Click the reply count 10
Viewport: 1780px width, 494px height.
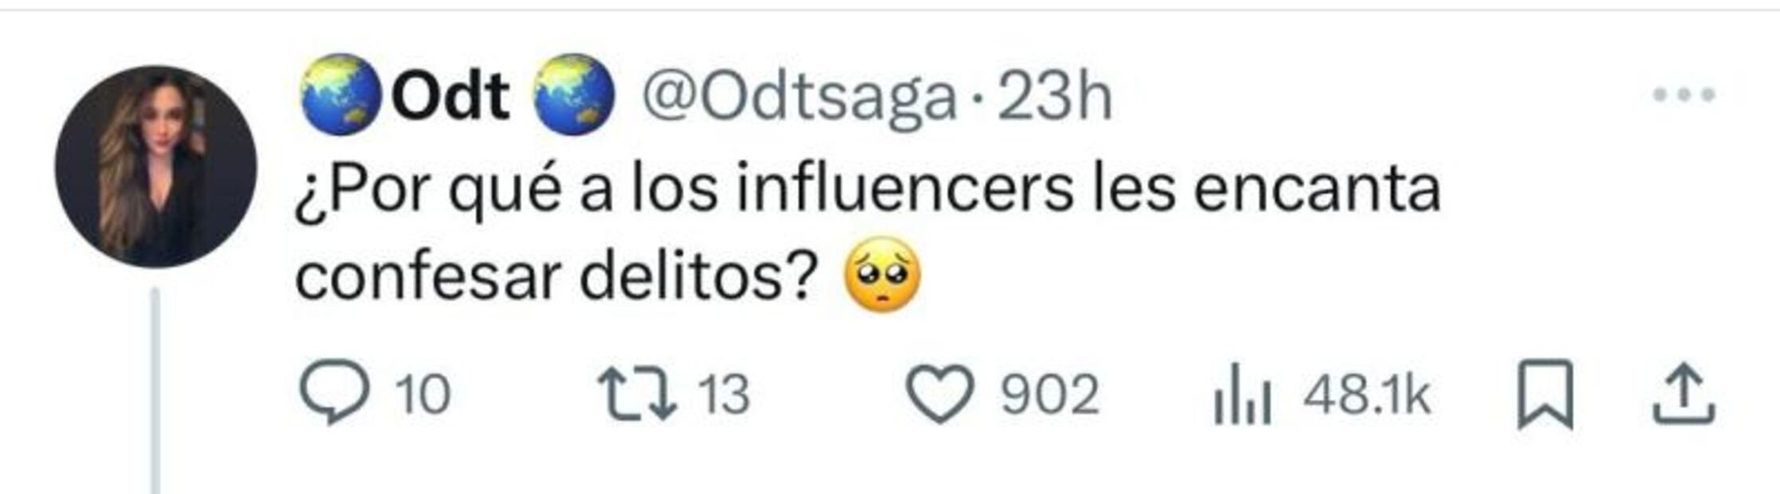coord(423,394)
